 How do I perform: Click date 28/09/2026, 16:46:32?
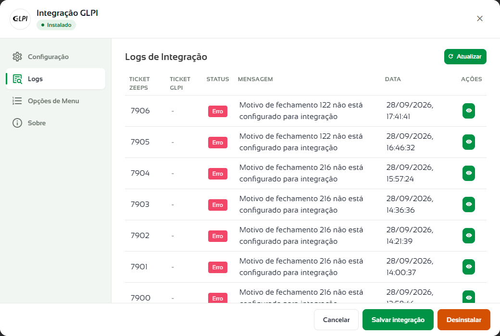(x=410, y=142)
